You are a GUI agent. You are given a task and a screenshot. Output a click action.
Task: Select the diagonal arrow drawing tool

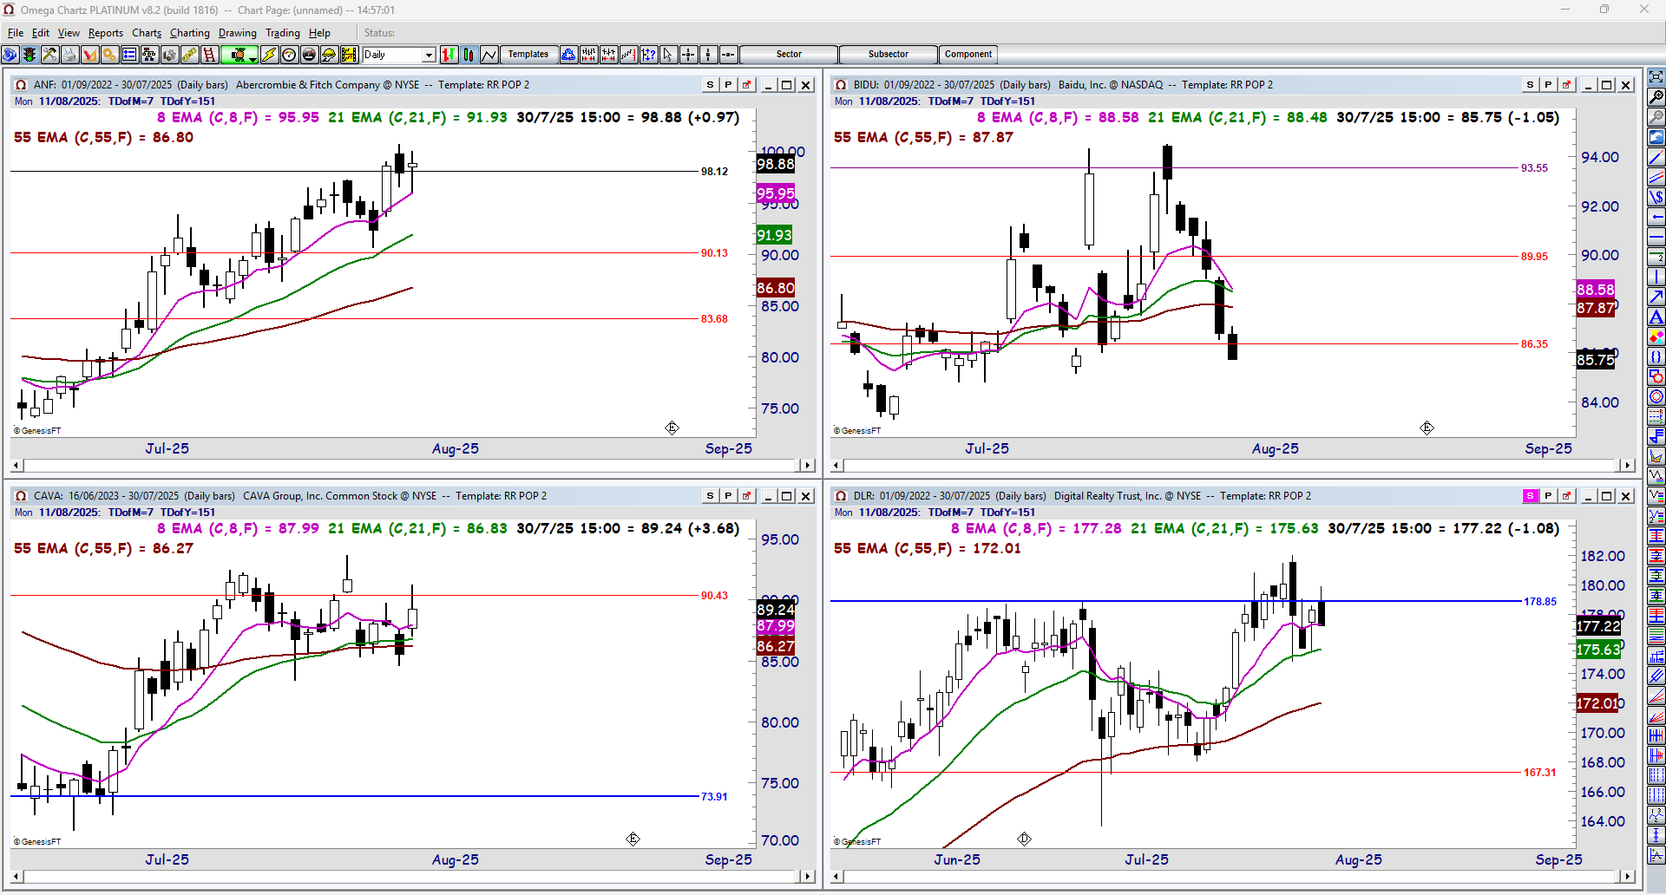point(1656,297)
